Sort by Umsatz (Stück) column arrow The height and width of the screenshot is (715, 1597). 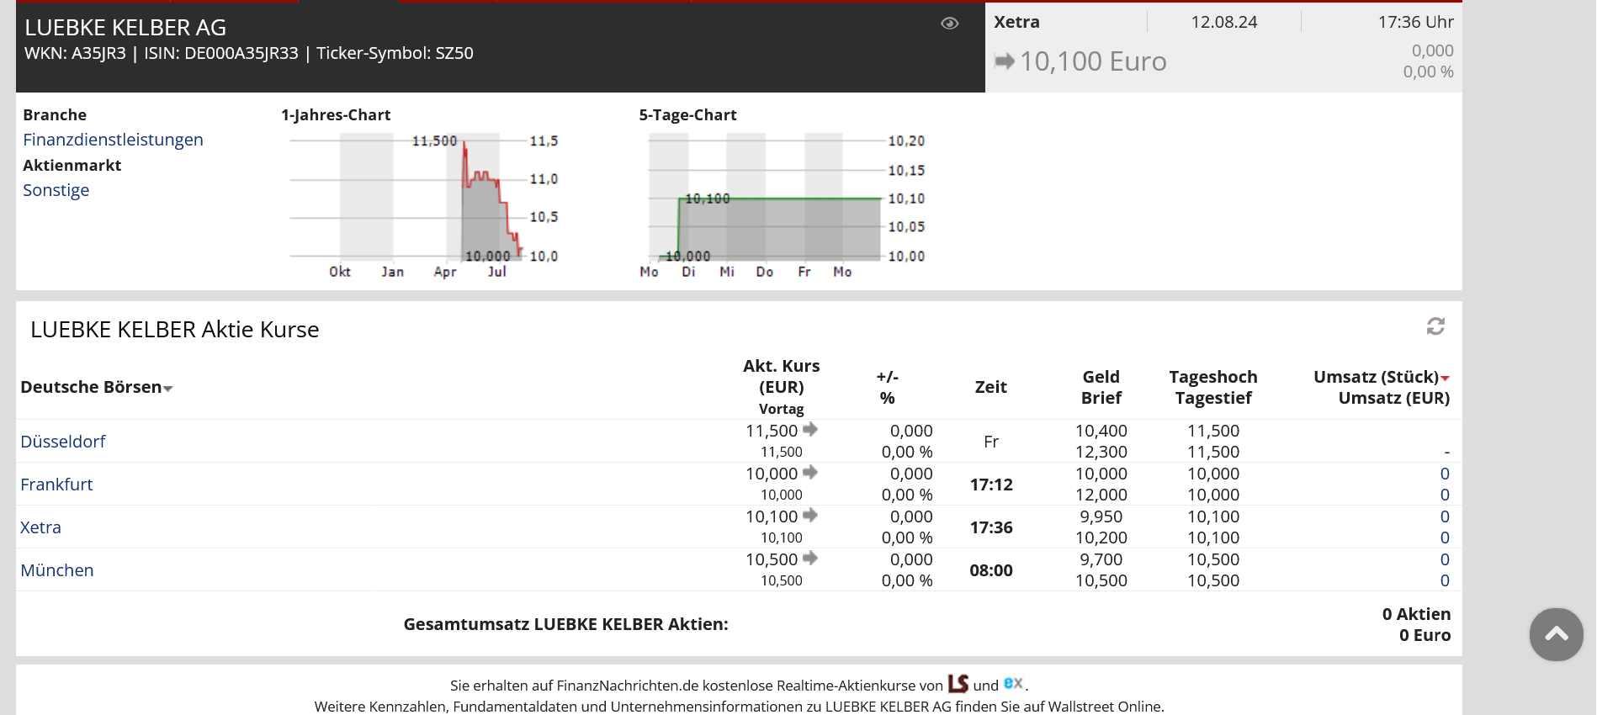(x=1445, y=379)
